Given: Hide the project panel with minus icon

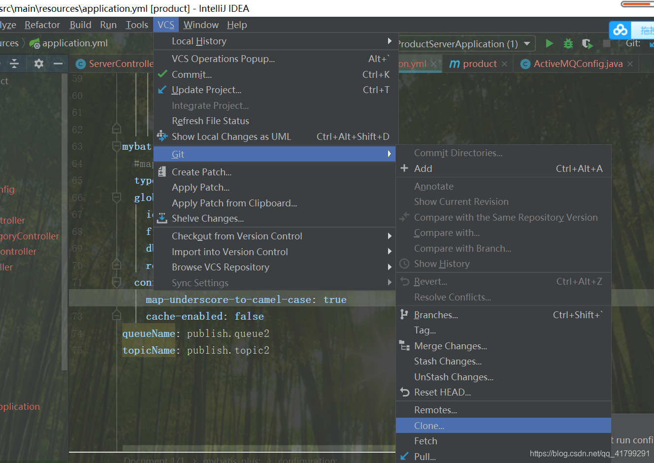Looking at the screenshot, I should [58, 63].
